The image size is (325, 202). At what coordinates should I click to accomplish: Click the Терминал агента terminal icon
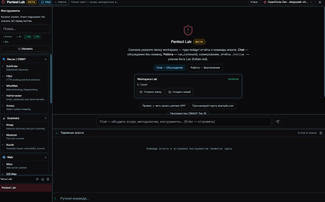tap(57, 133)
